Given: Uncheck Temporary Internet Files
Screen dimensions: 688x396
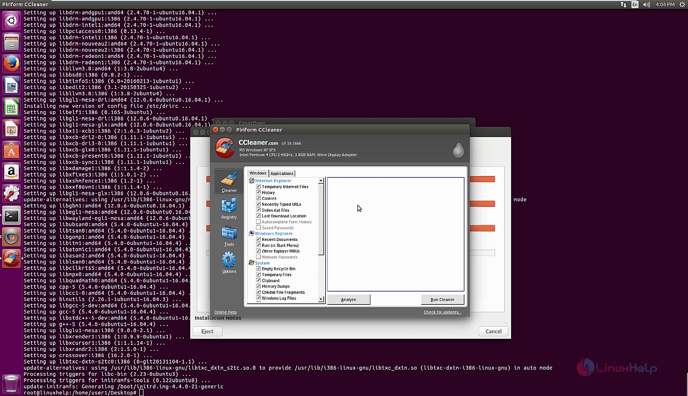Looking at the screenshot, I should [259, 187].
